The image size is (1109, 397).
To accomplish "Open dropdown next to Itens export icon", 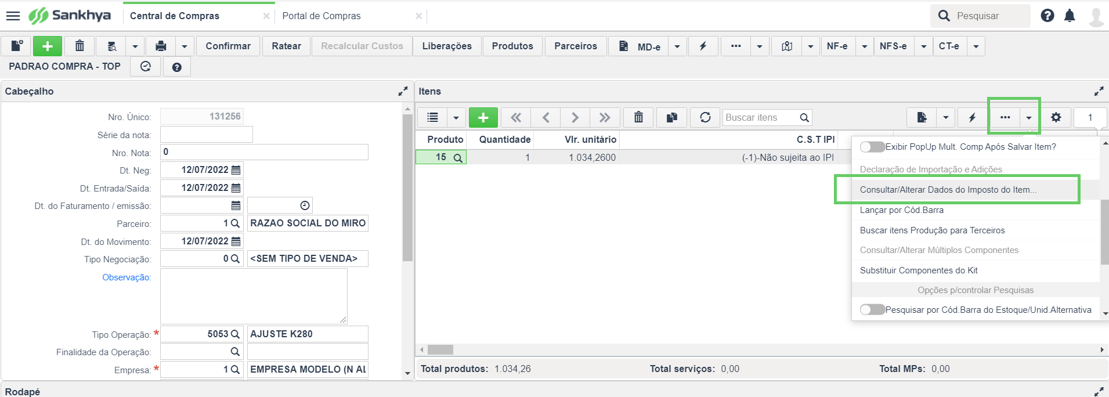I will tap(945, 117).
